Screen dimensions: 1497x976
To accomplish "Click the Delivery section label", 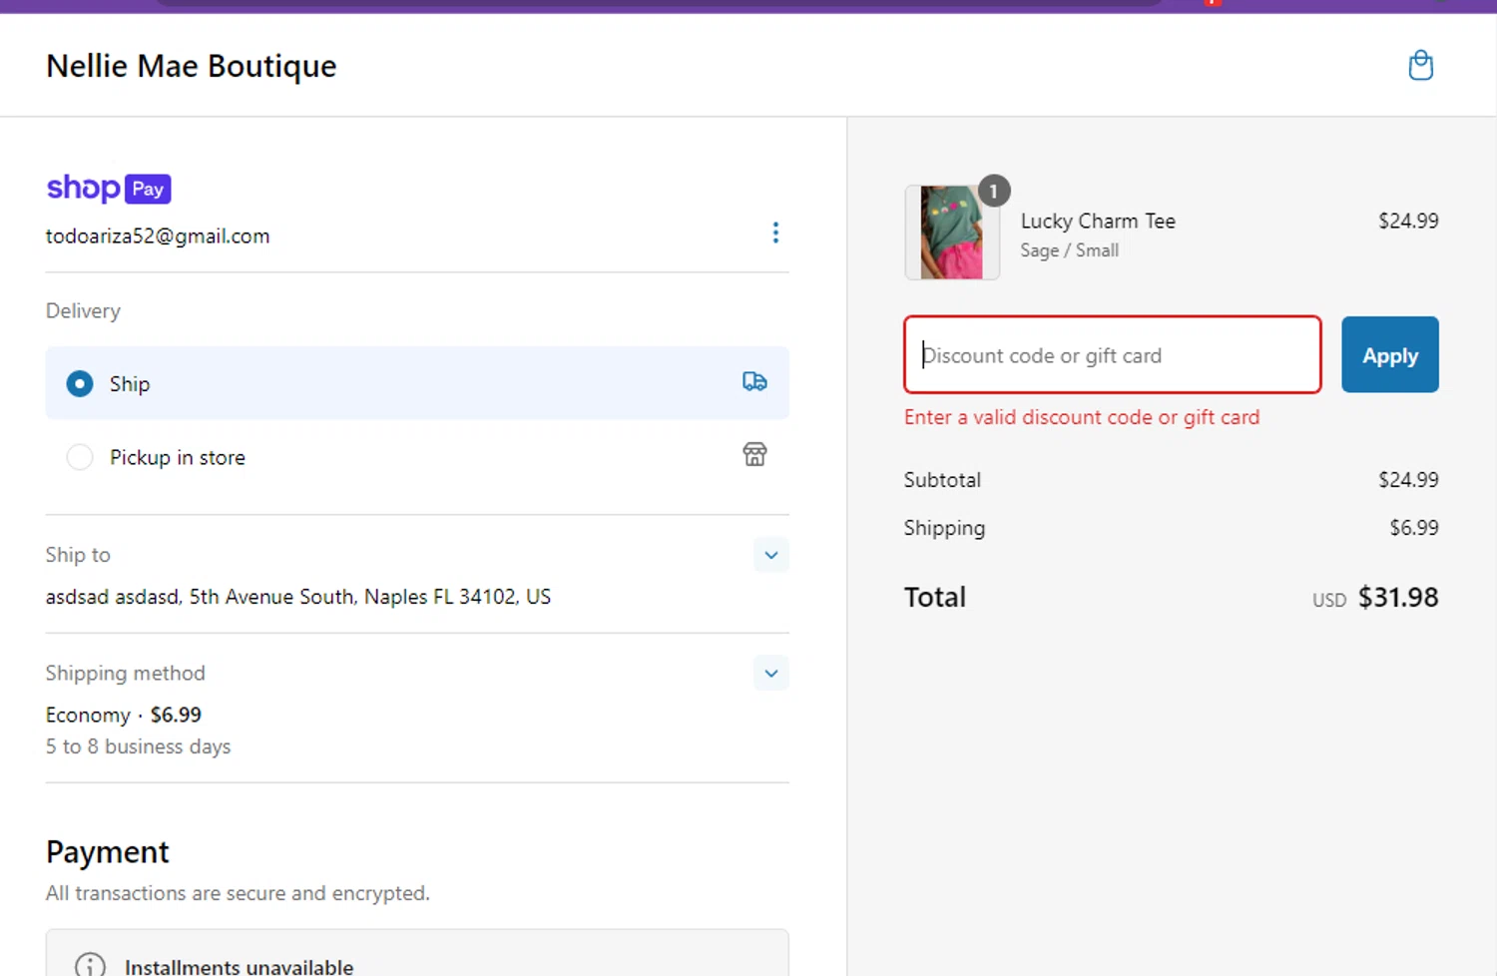I will coord(83,310).
